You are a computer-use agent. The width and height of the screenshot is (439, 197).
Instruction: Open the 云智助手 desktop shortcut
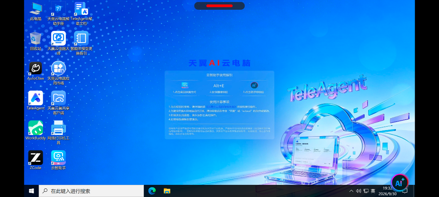58,160
